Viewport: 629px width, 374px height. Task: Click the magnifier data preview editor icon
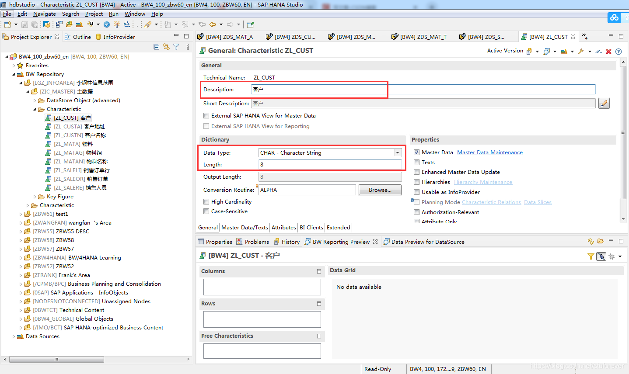point(546,51)
